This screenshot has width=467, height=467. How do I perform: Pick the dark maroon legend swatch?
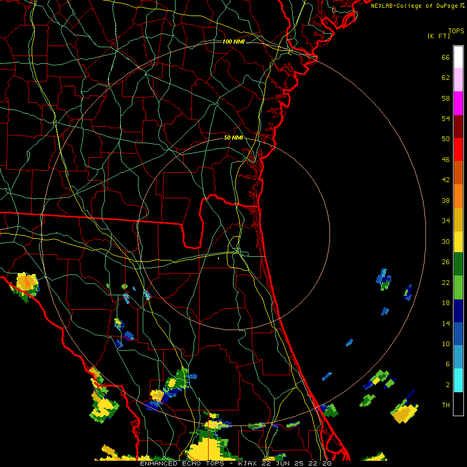[x=458, y=126]
